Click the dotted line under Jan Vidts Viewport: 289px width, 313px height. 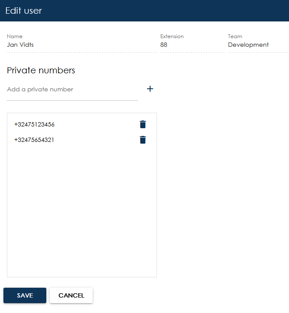pyautogui.click(x=81, y=52)
